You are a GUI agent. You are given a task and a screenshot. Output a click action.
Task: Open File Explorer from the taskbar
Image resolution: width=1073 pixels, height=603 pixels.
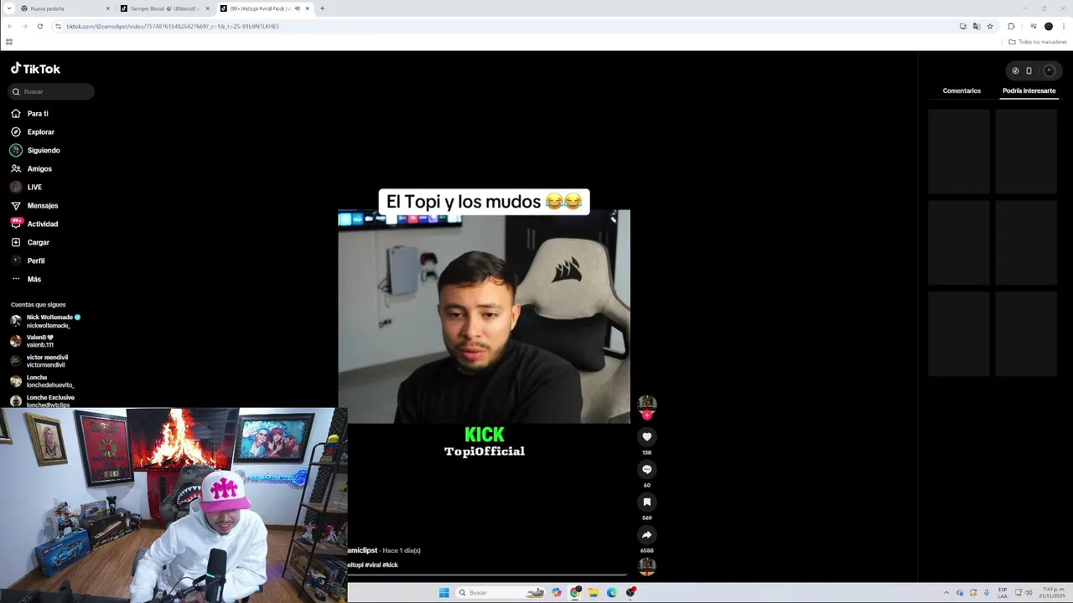coord(594,592)
